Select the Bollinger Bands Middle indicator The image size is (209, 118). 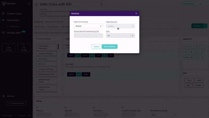point(47,81)
